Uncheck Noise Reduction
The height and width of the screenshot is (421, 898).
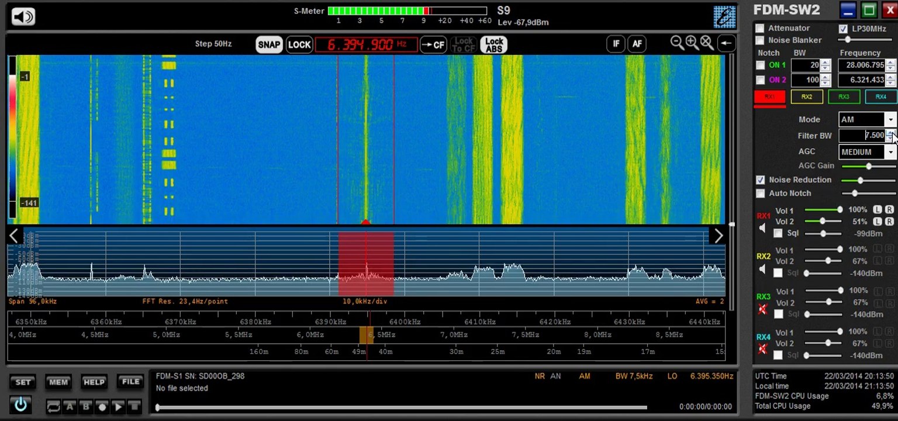pyautogui.click(x=760, y=180)
